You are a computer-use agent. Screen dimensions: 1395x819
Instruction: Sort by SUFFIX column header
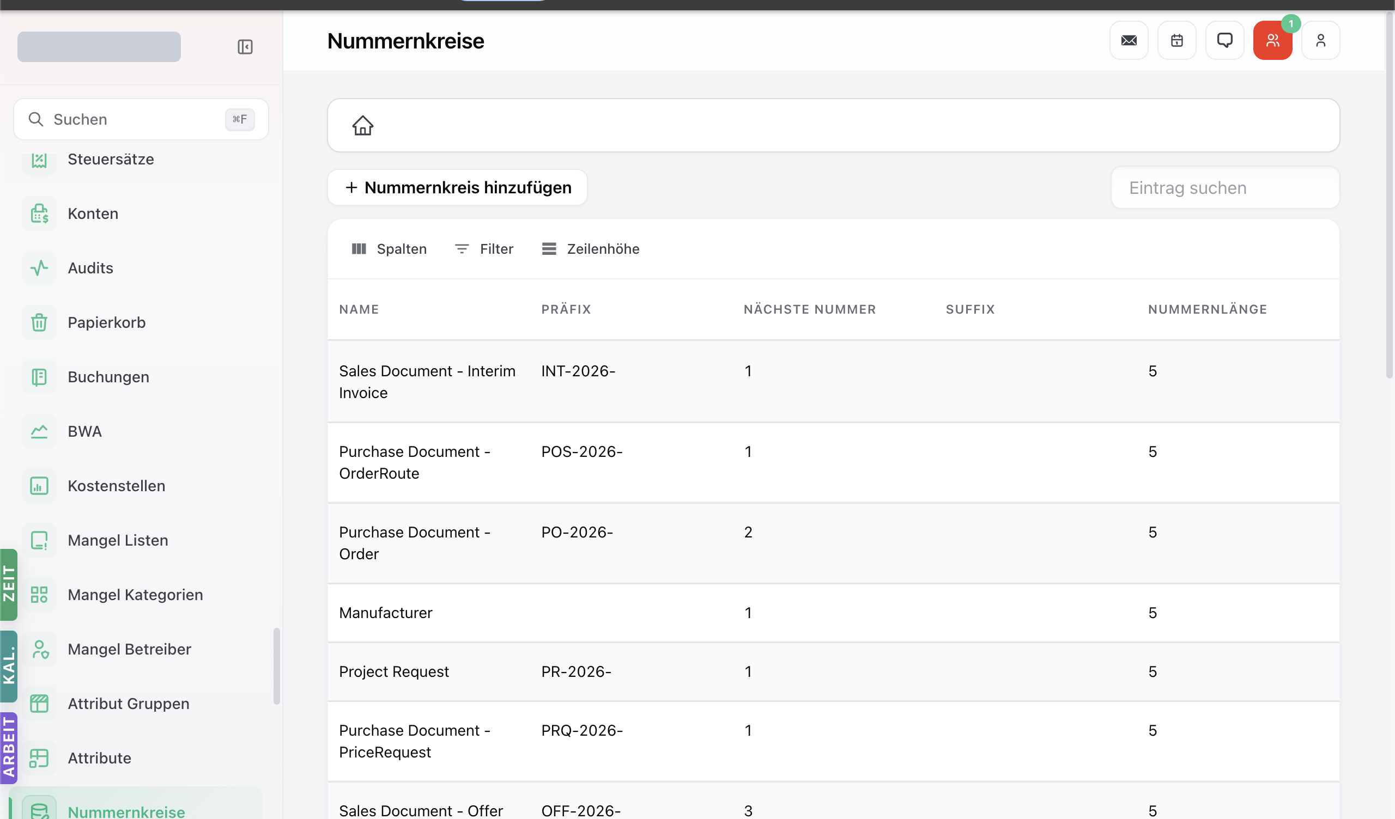click(x=971, y=309)
